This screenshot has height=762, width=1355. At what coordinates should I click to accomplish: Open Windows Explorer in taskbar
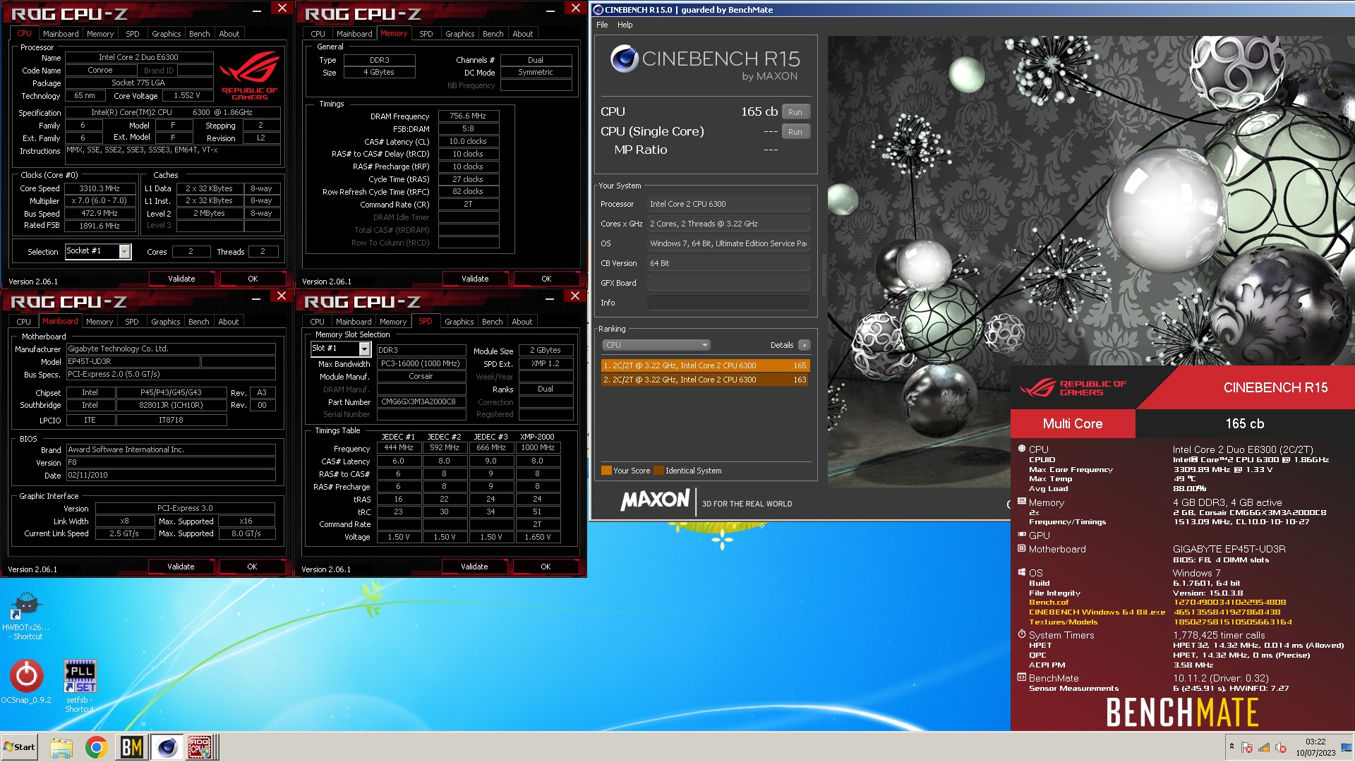(61, 747)
